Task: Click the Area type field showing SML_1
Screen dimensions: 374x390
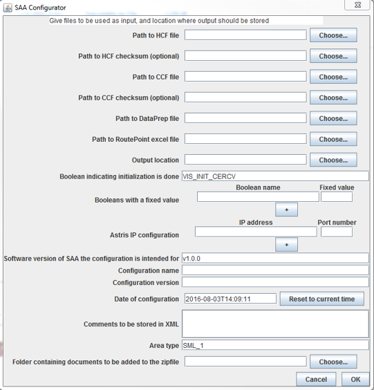Action: (x=275, y=345)
